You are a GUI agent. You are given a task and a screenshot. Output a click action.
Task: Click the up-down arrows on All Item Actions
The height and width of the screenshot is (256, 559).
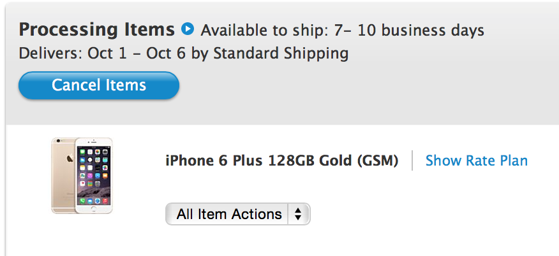point(297,214)
